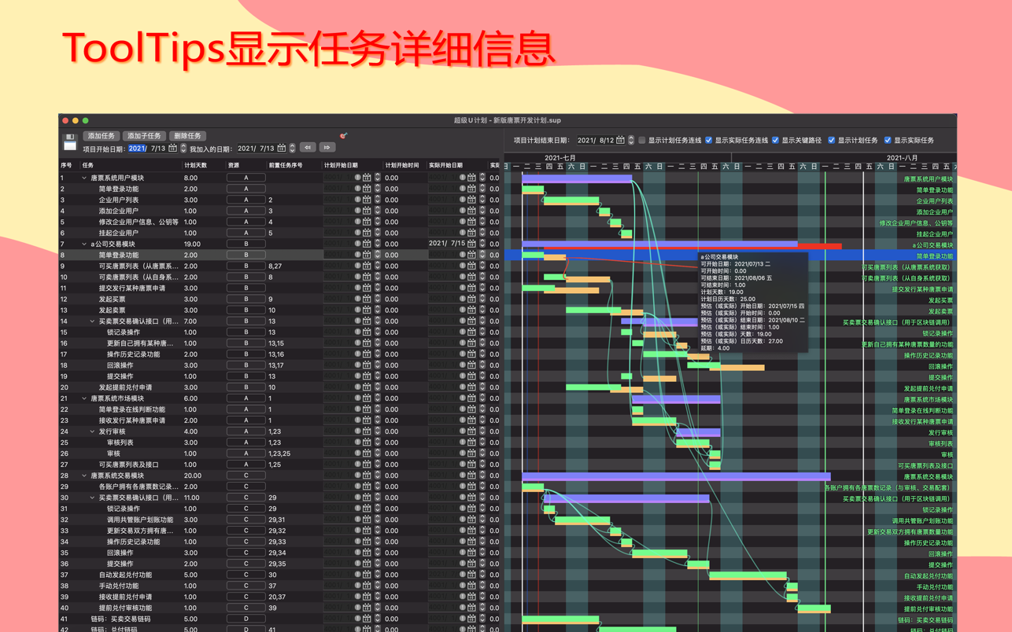Click resource box A in row 3
The height and width of the screenshot is (632, 1012).
point(246,200)
